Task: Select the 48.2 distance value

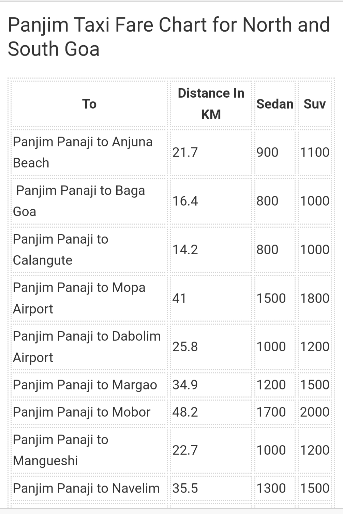Action: (185, 412)
